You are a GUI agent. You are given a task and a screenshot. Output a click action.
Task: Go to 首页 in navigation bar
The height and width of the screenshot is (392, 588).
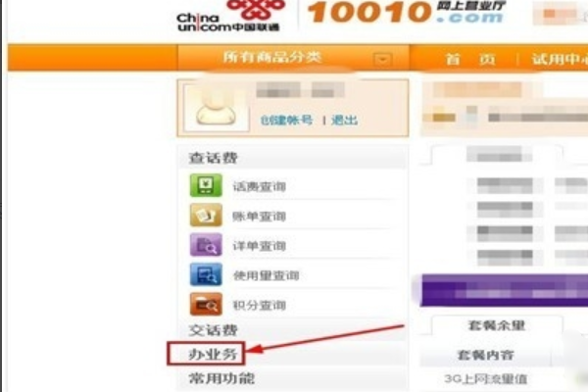coord(470,59)
